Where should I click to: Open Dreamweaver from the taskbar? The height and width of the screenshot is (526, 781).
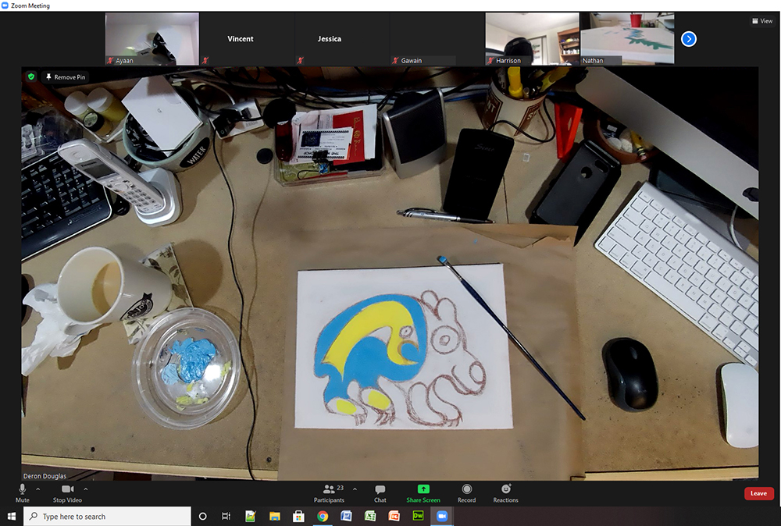418,517
